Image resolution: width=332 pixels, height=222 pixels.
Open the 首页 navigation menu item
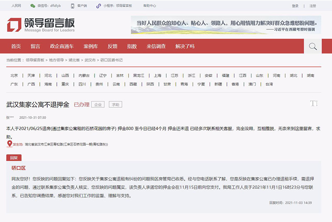[16, 46]
